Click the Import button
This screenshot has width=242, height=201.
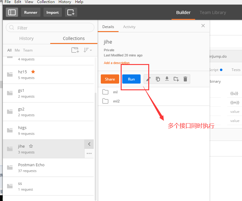[52, 12]
